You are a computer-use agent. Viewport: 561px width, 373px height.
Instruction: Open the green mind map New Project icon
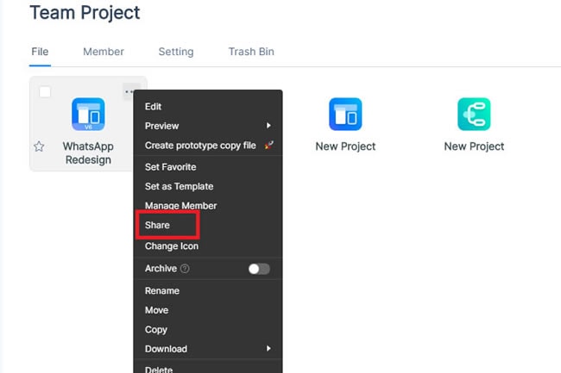coord(474,115)
